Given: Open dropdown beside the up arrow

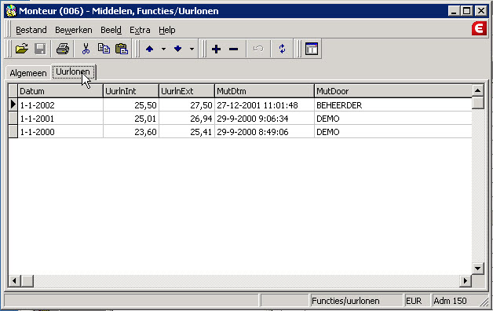Looking at the screenshot, I should click(x=163, y=49).
